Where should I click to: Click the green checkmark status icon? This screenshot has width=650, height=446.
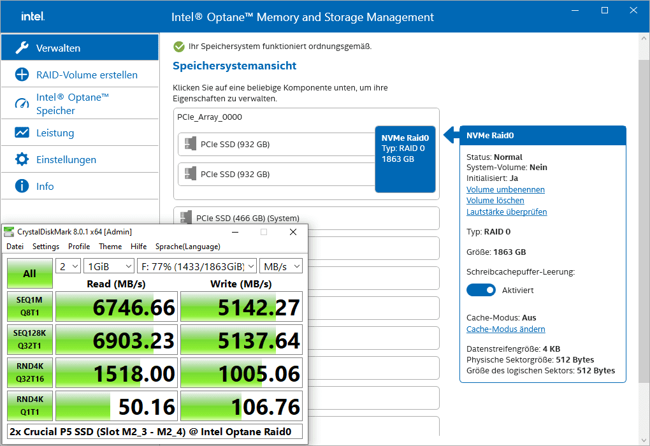(179, 47)
